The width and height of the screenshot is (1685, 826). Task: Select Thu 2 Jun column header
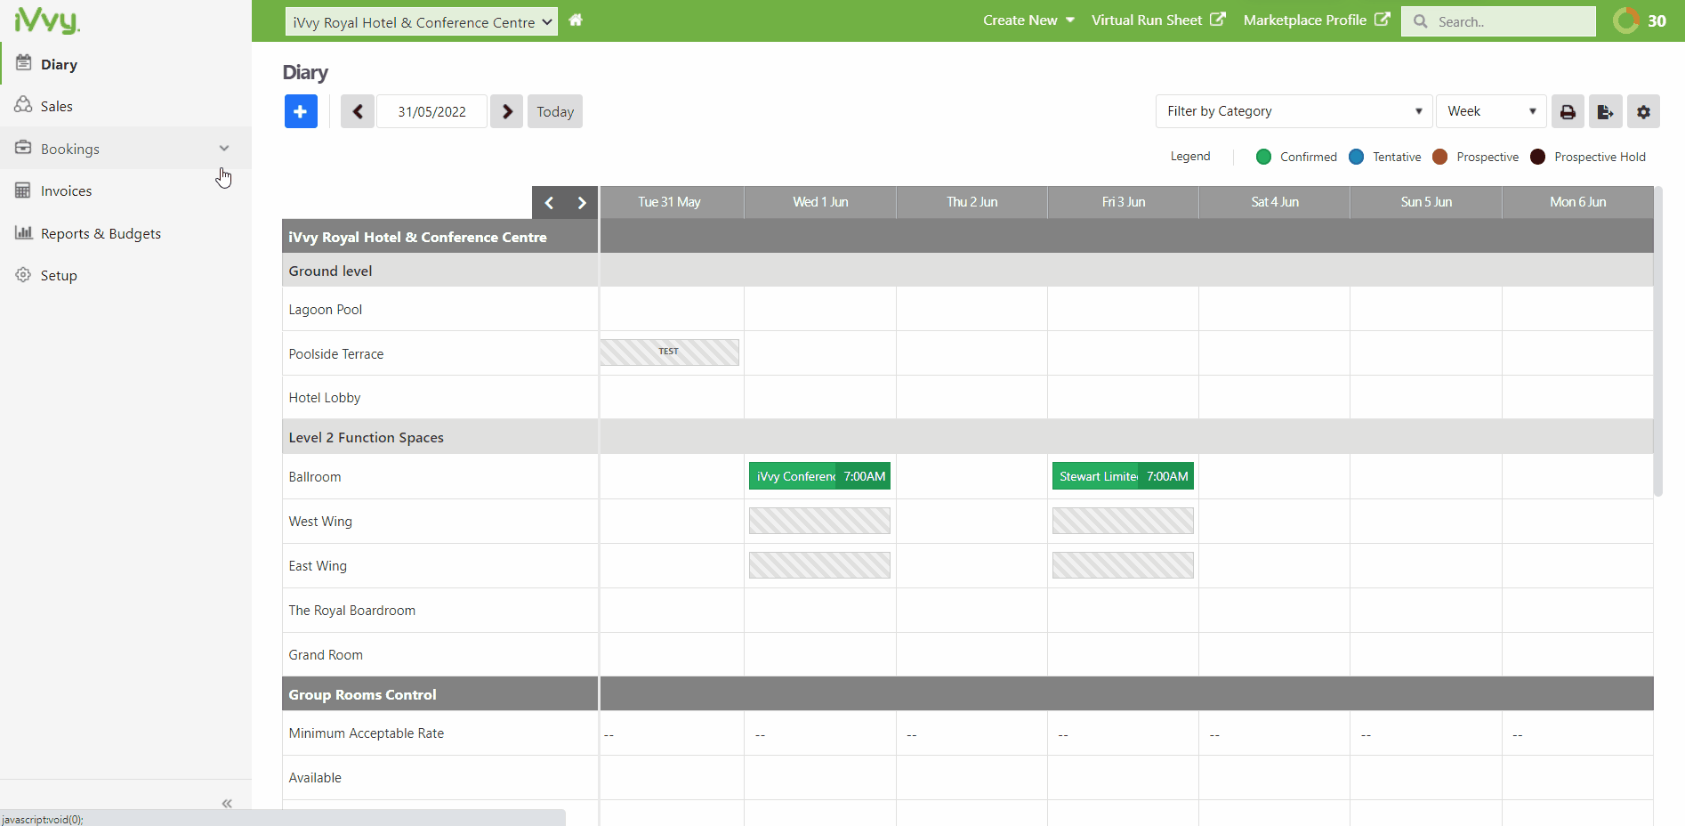tap(971, 202)
